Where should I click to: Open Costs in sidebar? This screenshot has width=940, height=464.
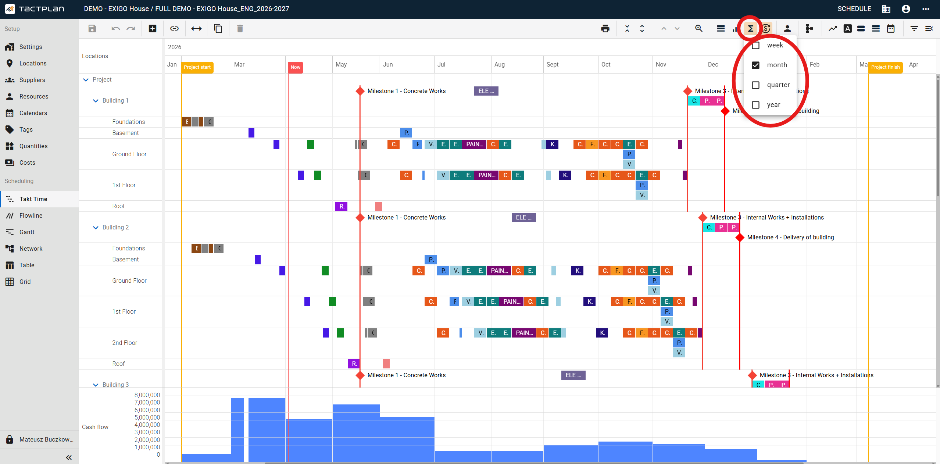tap(39, 163)
